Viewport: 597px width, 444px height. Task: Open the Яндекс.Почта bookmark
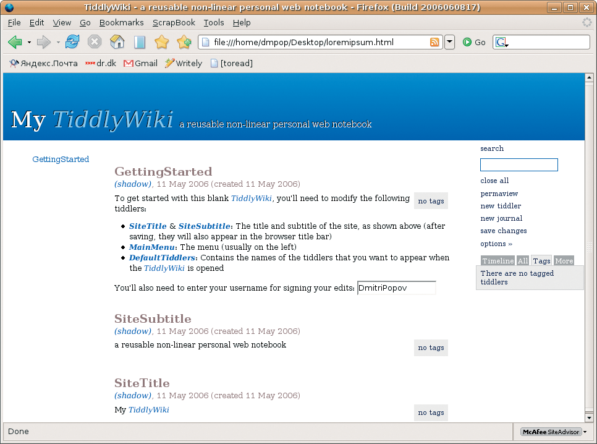43,63
